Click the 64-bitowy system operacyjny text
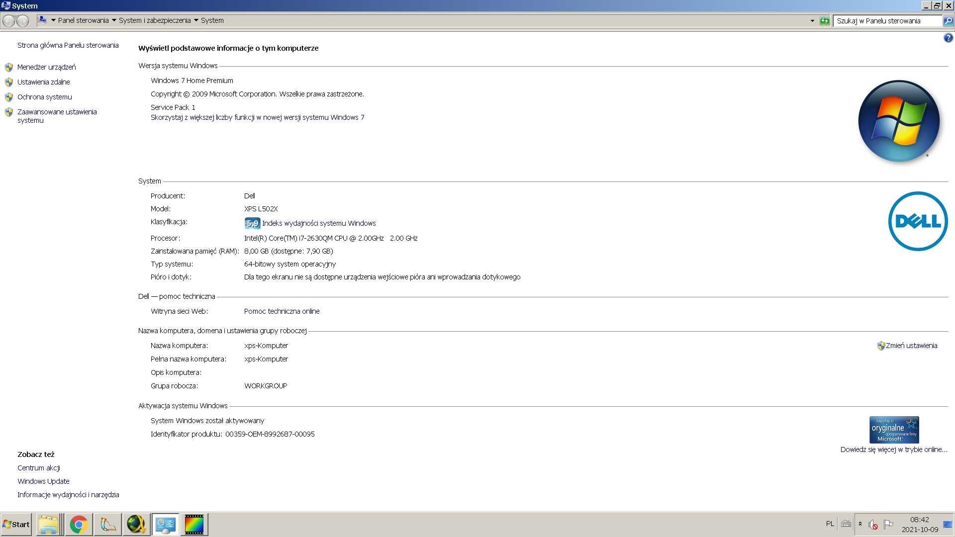The image size is (955, 537). (x=290, y=264)
